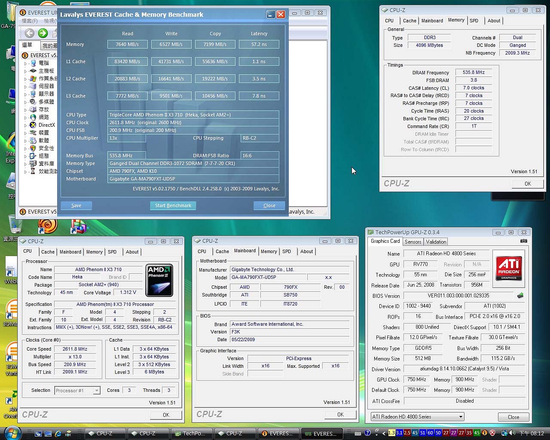Open the Validation tab in GPU-Z
The width and height of the screenshot is (550, 440).
[436, 242]
